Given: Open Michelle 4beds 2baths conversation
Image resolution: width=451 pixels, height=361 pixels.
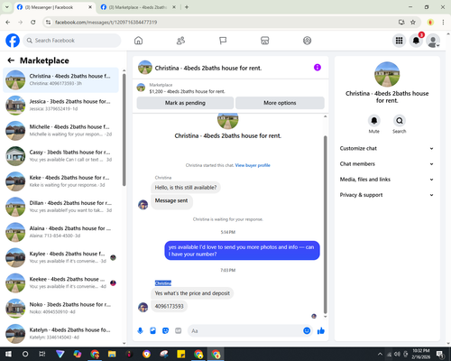Looking at the screenshot, I should tap(60, 130).
